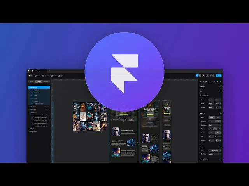
Task: Click the align top icon
Action: pyautogui.click(x=209, y=81)
